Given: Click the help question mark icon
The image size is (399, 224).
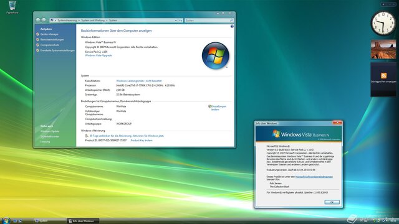Looking at the screenshot, I should 232,26.
